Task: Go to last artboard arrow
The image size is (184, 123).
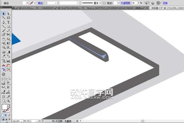Action: click(x=43, y=121)
